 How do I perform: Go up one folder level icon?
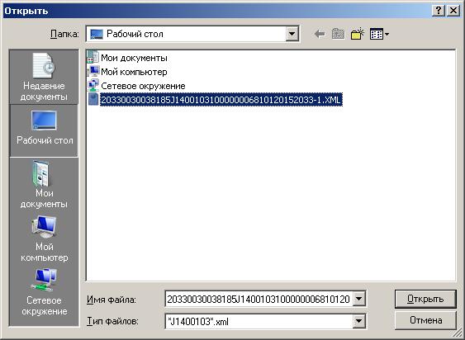pos(339,35)
